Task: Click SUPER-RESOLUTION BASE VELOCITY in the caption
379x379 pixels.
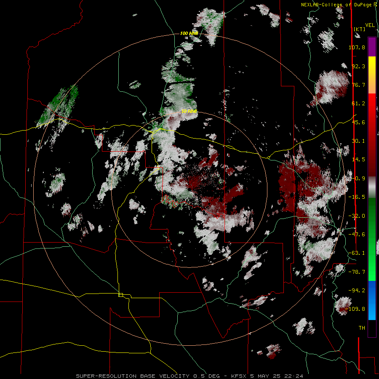Action: pos(133,376)
